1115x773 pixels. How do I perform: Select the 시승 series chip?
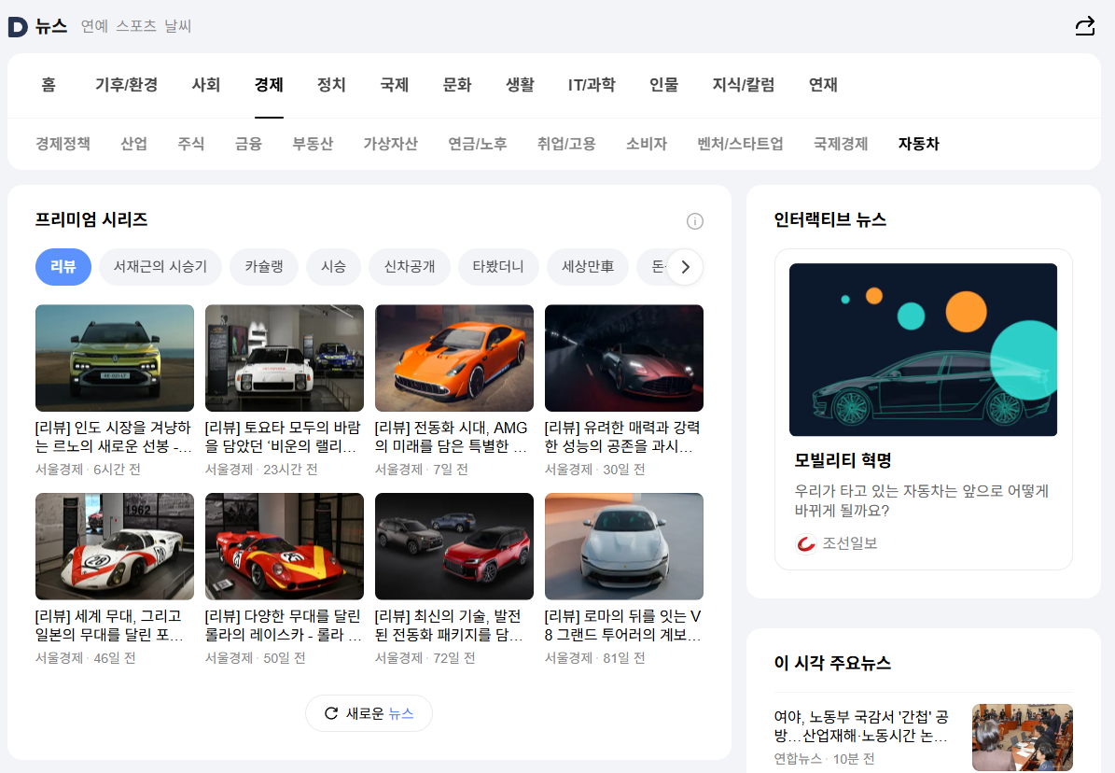point(333,267)
